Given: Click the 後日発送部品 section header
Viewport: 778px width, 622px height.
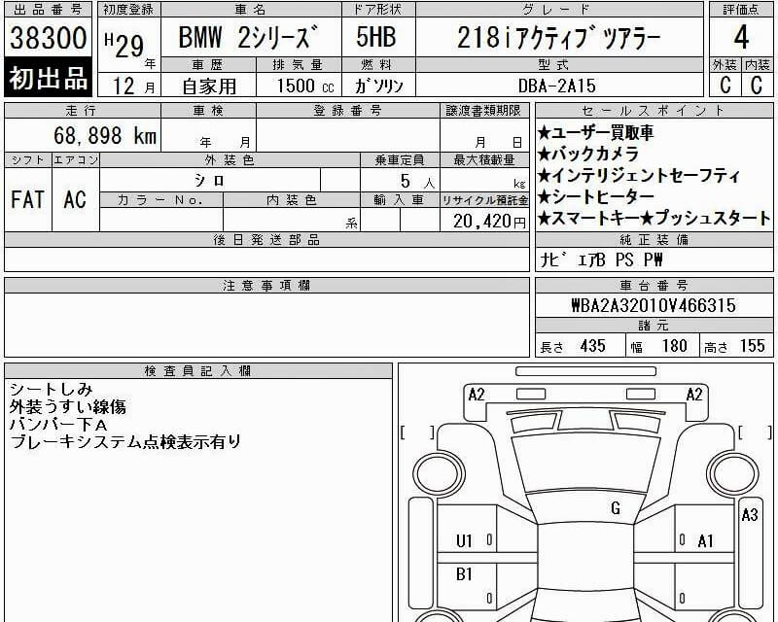Looking at the screenshot, I should [x=266, y=240].
